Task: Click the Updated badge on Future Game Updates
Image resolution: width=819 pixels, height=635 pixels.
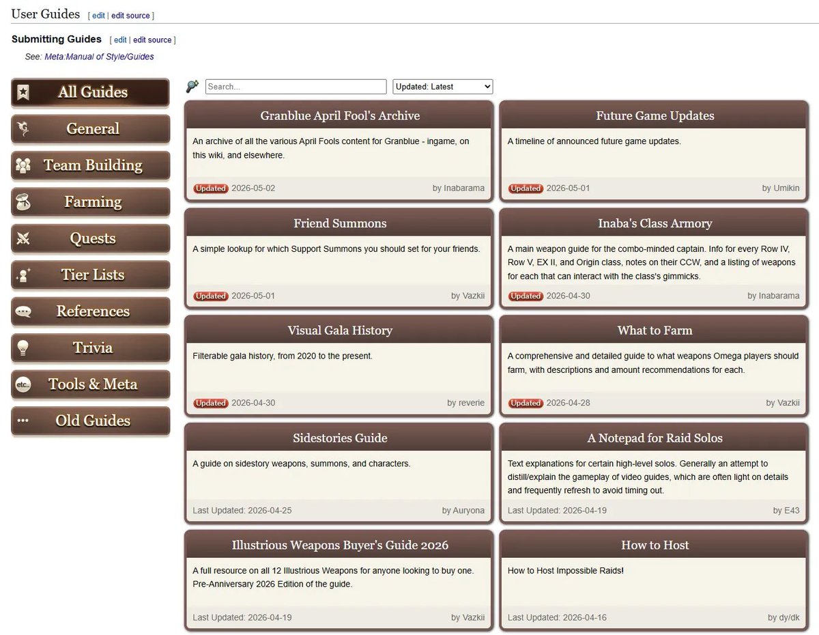Action: coord(526,188)
